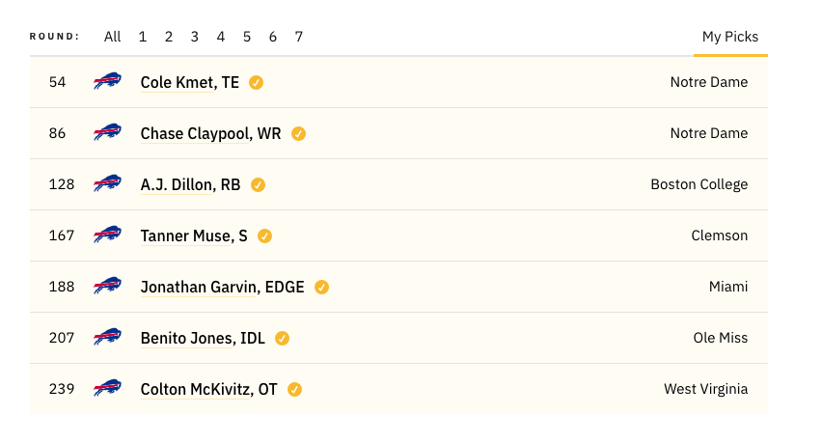Click the Bills logo in the Benito Jones row
822x443 pixels.
coord(107,337)
